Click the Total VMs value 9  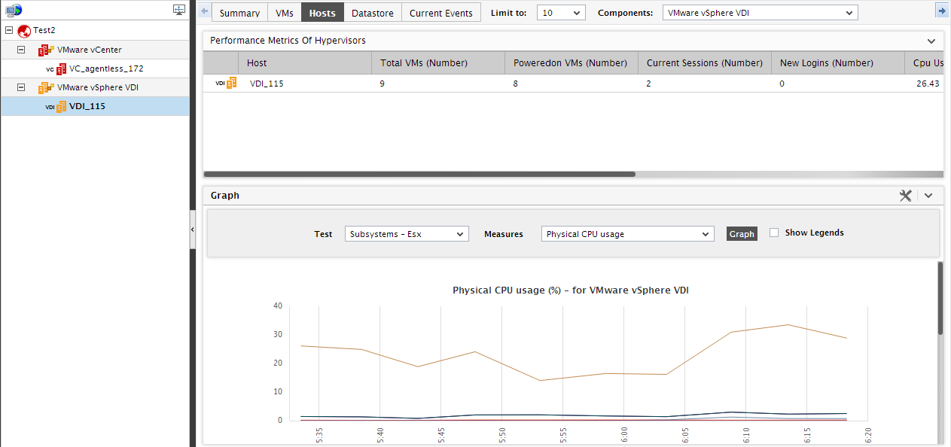(383, 84)
